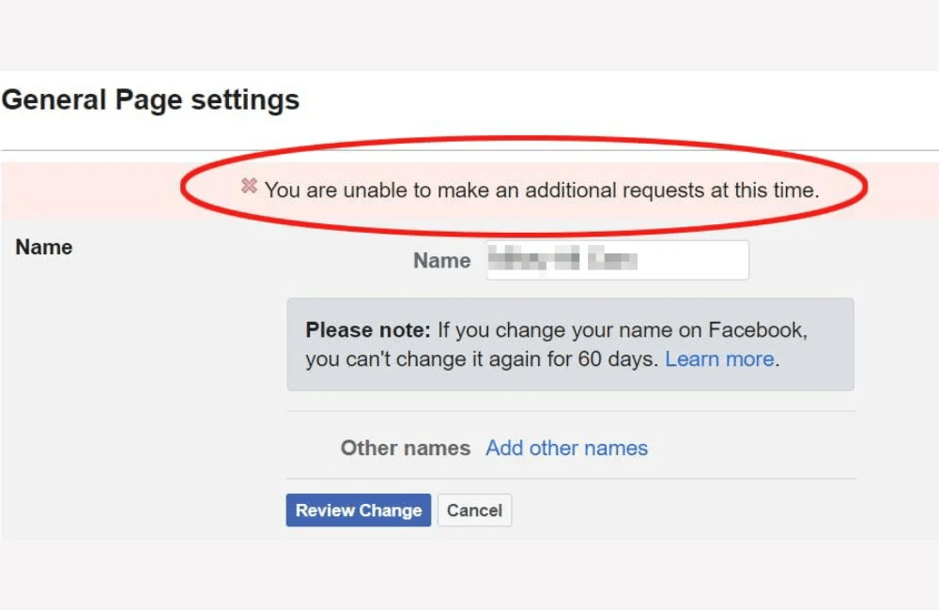This screenshot has width=939, height=610.
Task: Click the red X error icon
Action: point(249,186)
